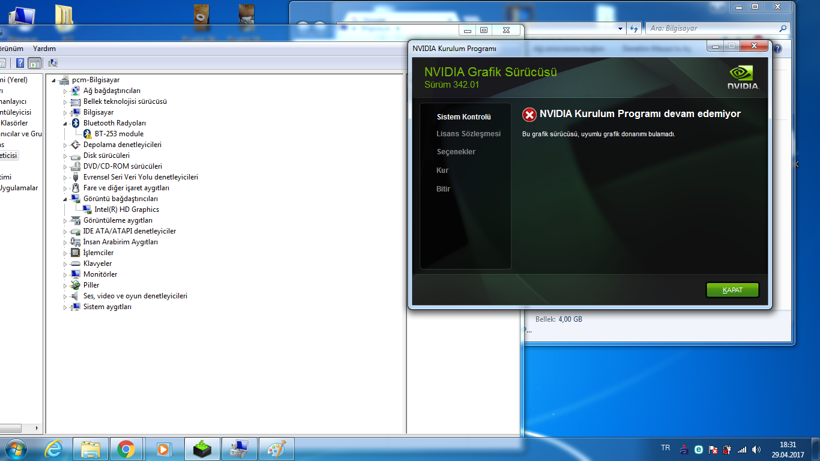Expand Bellek teknolojisi sürücüsü
The width and height of the screenshot is (820, 461).
tap(65, 102)
